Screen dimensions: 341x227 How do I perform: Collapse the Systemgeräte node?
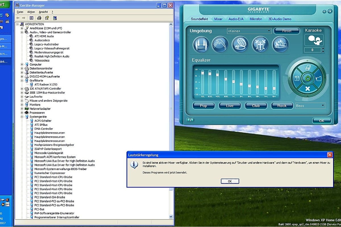pyautogui.click(x=22, y=117)
